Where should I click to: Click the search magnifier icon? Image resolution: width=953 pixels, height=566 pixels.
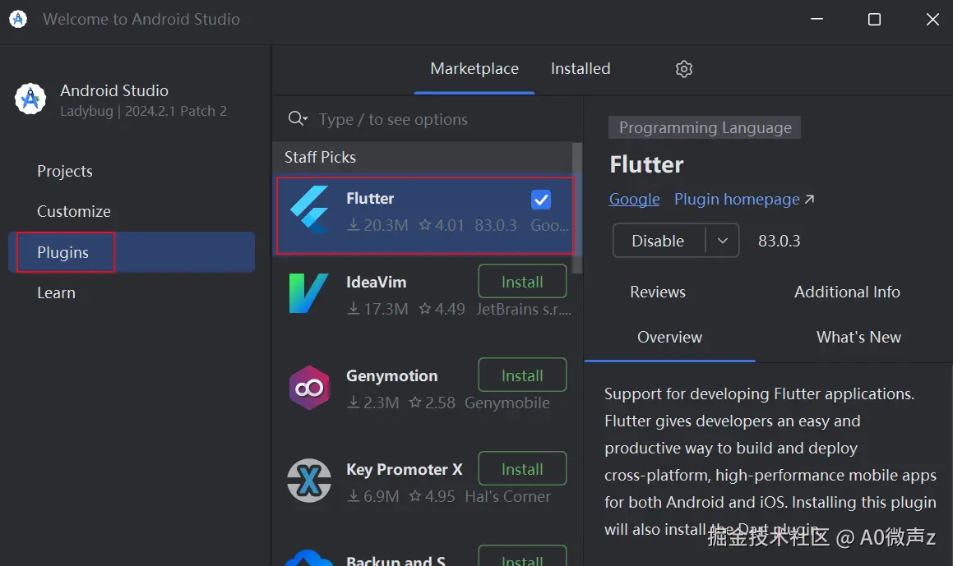coord(297,118)
